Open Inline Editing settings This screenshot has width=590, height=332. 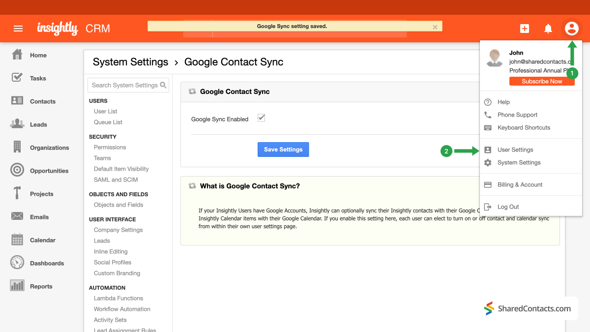(111, 251)
